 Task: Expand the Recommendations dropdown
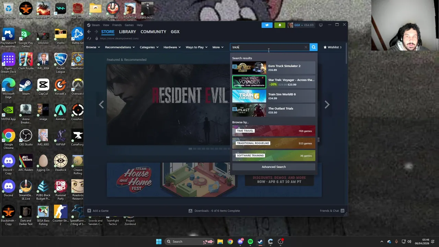(120, 47)
